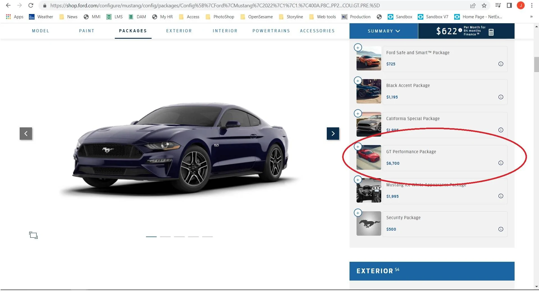Screen dimensions: 539x303
Task: Open the Weather bookmark
Action: (41, 17)
